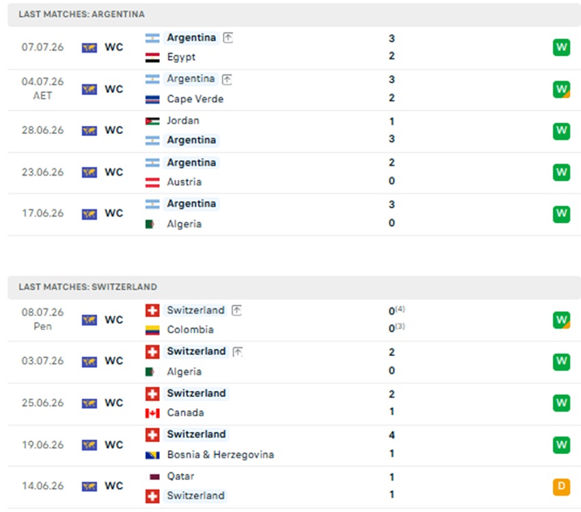Viewport: 581px width, 512px height.
Task: Click the Egypt flag icon
Action: (x=152, y=57)
